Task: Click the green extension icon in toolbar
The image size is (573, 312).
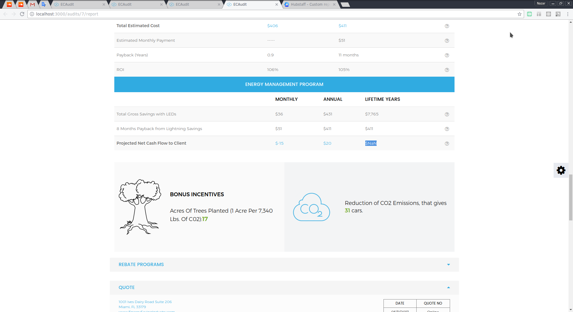Action: point(529,14)
